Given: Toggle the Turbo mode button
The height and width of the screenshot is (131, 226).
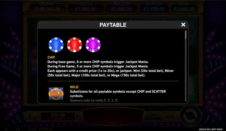Looking at the screenshot, I should coord(153,115).
